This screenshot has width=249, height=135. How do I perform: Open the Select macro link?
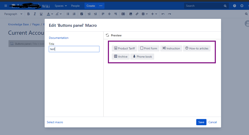55,122
